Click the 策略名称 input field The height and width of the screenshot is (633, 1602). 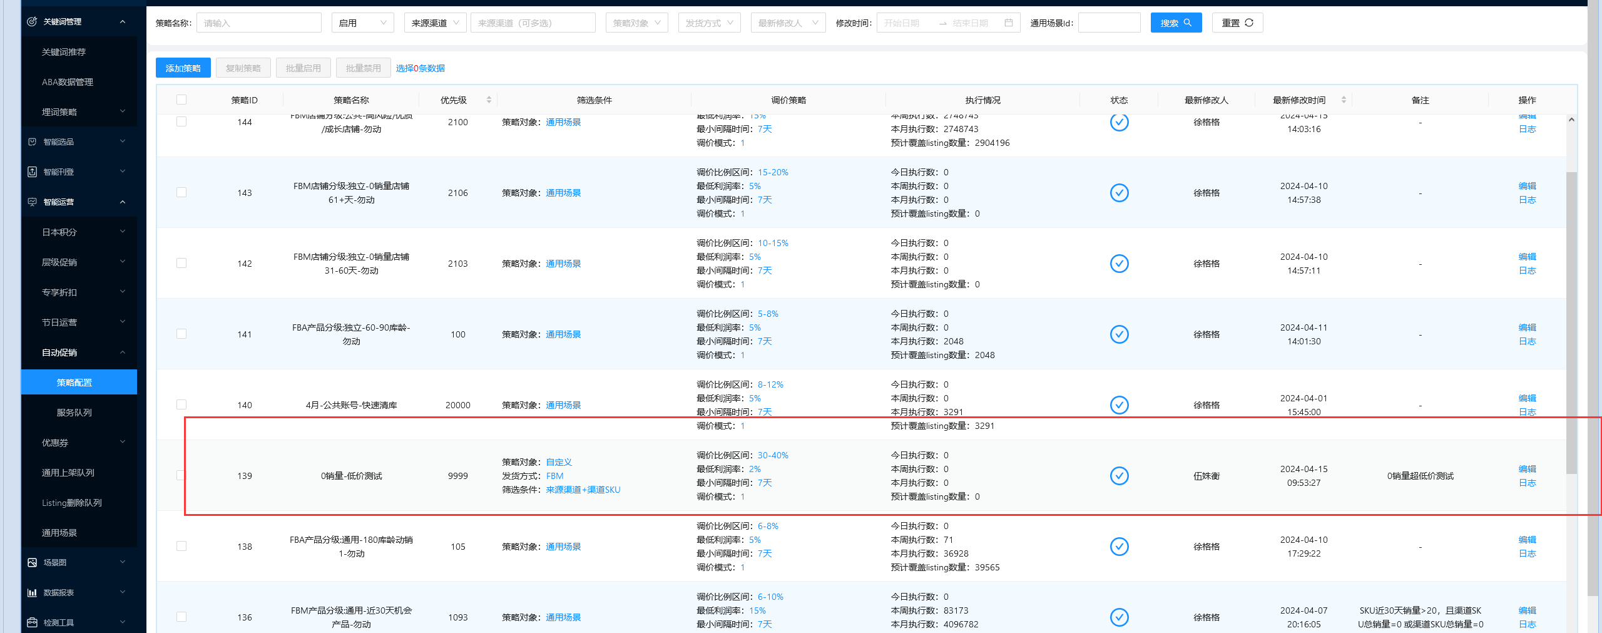258,23
